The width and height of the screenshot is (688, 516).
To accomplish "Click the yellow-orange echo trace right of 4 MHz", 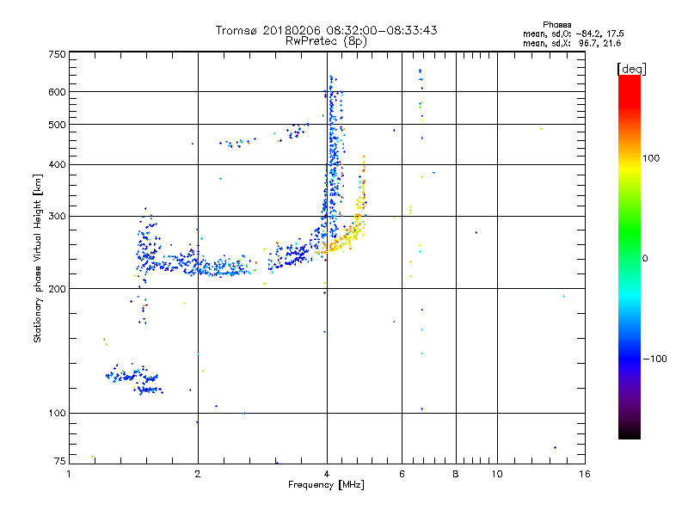I will [x=348, y=232].
